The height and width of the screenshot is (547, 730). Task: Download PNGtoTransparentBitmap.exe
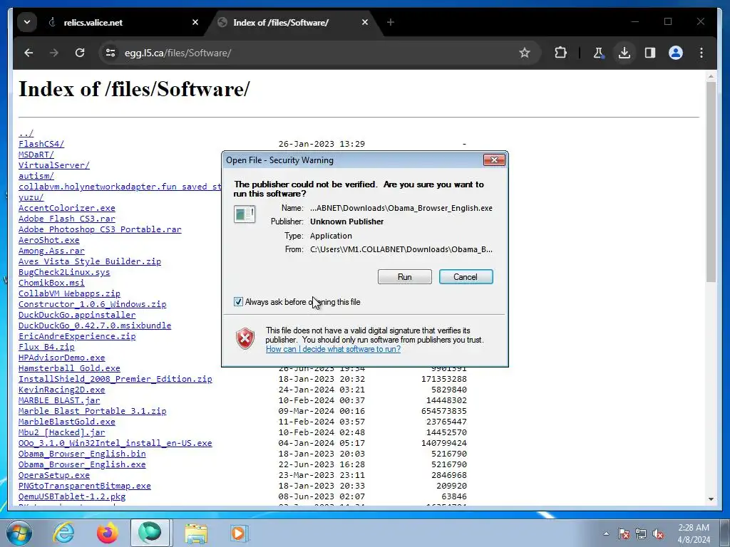(85, 486)
